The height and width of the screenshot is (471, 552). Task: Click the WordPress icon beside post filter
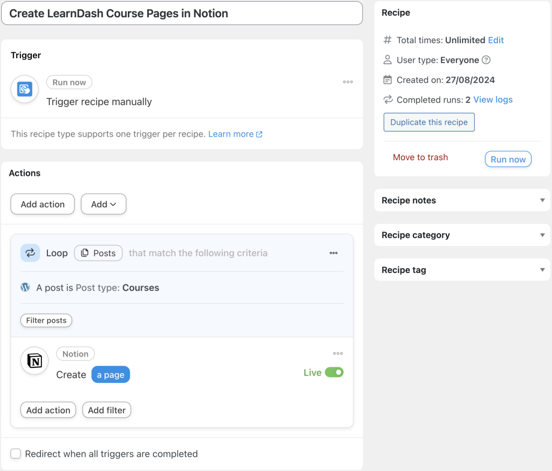tap(25, 288)
